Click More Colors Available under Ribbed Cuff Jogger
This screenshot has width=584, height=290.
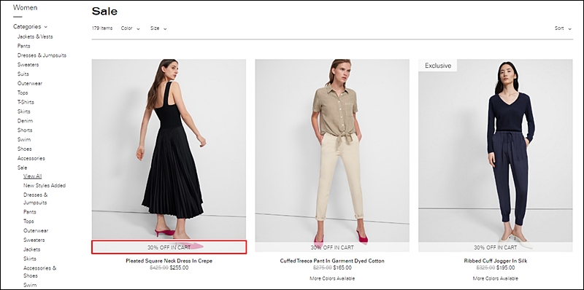496,278
